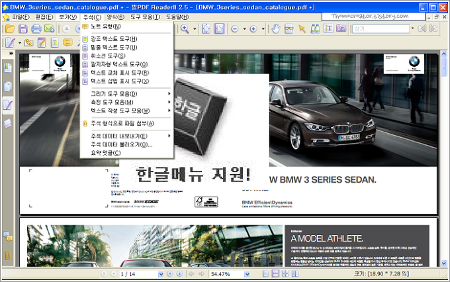Find next result arrow button
The height and width of the screenshot is (282, 450).
pos(433,28)
